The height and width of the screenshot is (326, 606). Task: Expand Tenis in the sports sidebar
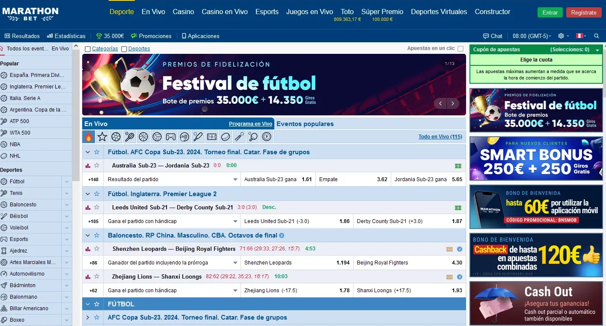point(67,193)
